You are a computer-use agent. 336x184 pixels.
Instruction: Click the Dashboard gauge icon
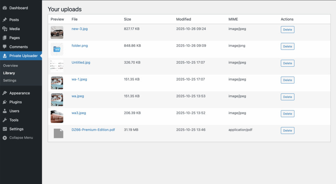pos(5,8)
